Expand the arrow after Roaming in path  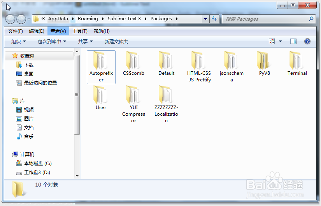coord(103,19)
